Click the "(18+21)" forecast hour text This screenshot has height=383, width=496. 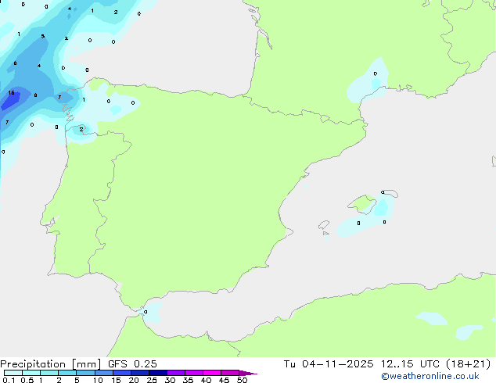click(x=469, y=364)
